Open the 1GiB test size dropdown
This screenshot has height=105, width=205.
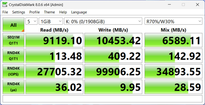tap(51, 21)
